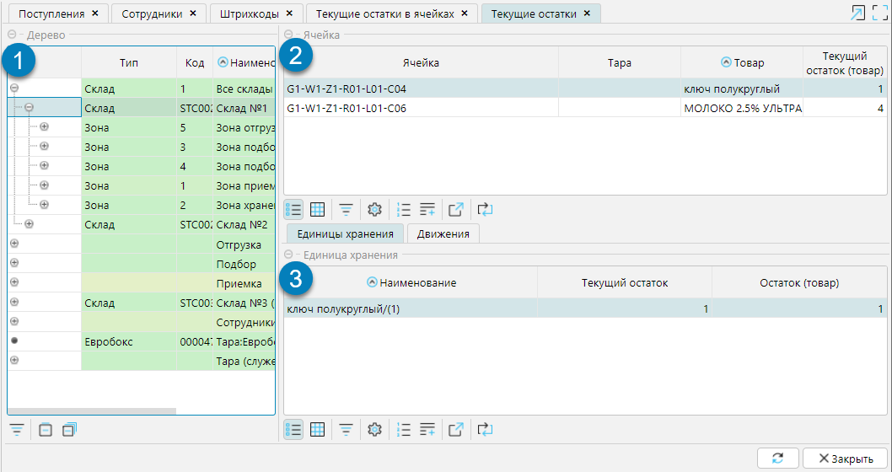The image size is (892, 472).
Task: Sort by Наименование header in Единица хранения
Action: tap(411, 282)
